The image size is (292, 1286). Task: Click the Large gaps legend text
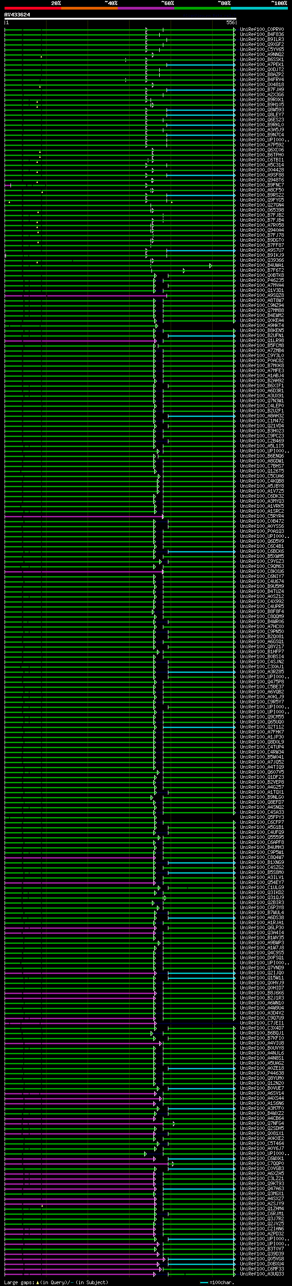pyautogui.click(x=56, y=1282)
